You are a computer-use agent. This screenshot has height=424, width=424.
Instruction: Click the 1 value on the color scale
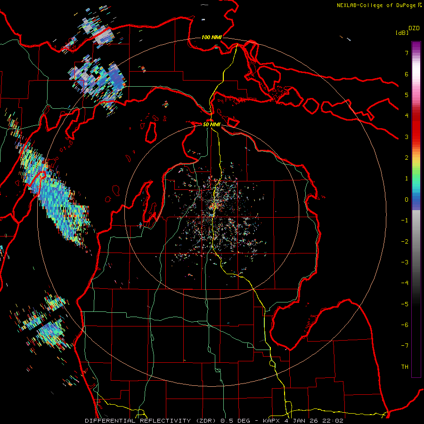407,179
